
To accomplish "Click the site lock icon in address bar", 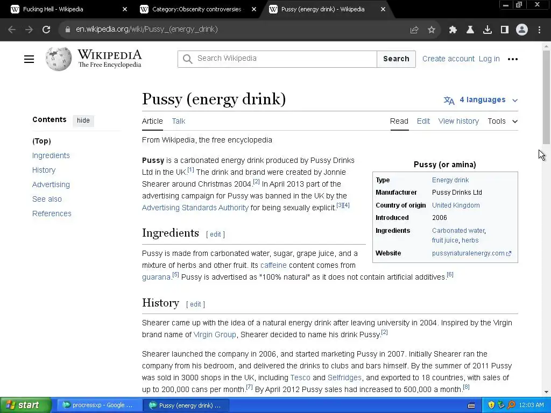I will (67, 30).
